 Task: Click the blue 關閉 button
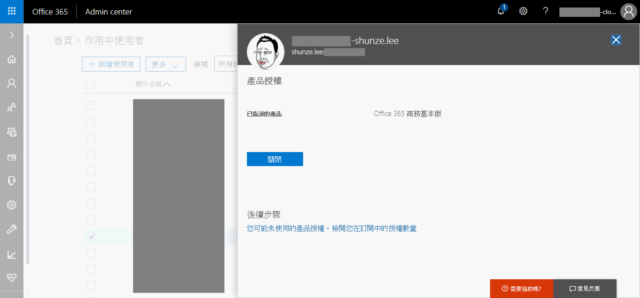coord(275,159)
